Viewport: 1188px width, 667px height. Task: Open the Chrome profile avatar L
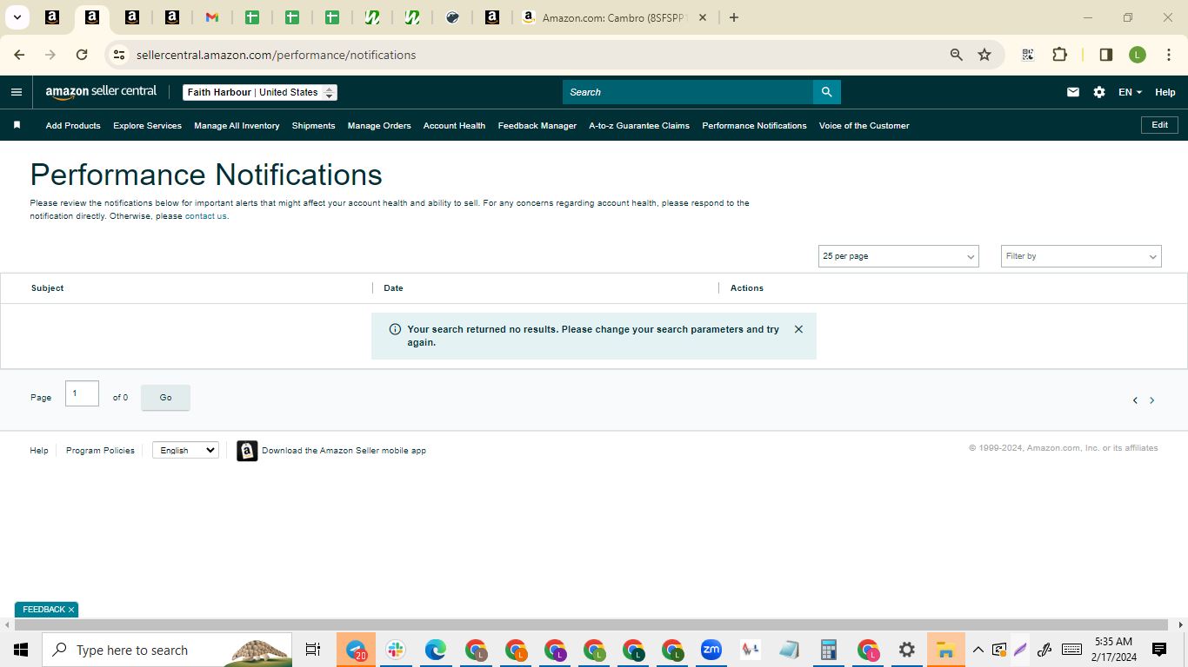click(1138, 55)
